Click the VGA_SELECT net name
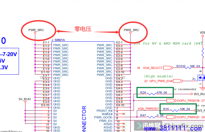The height and width of the screenshot is (132, 205). pos(152,68)
